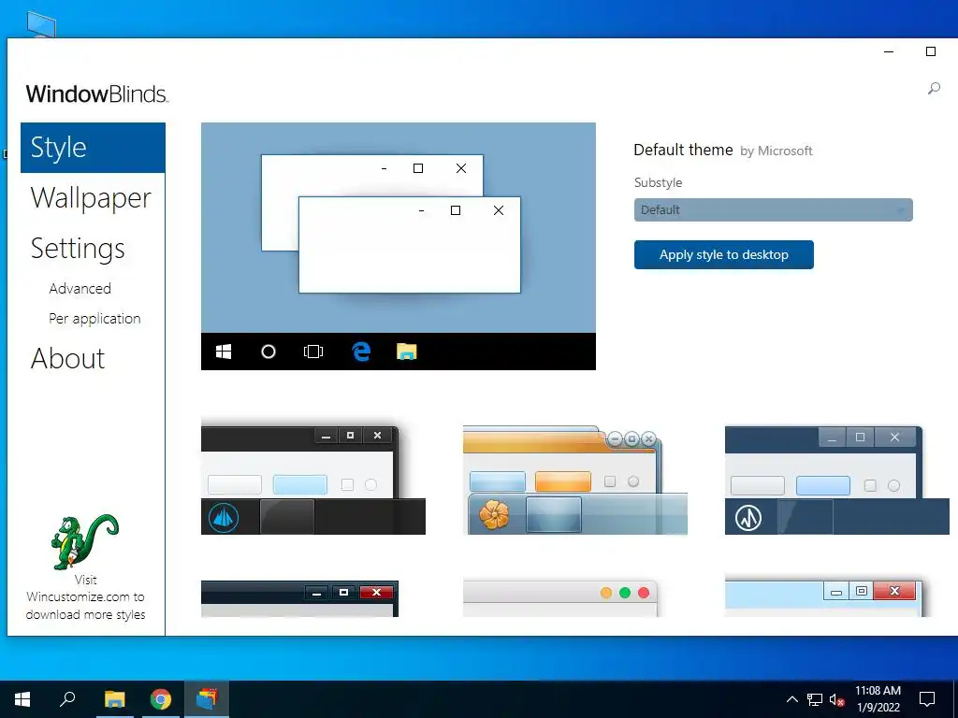958x718 pixels.
Task: Show hidden system tray icons chevron
Action: [x=791, y=699]
